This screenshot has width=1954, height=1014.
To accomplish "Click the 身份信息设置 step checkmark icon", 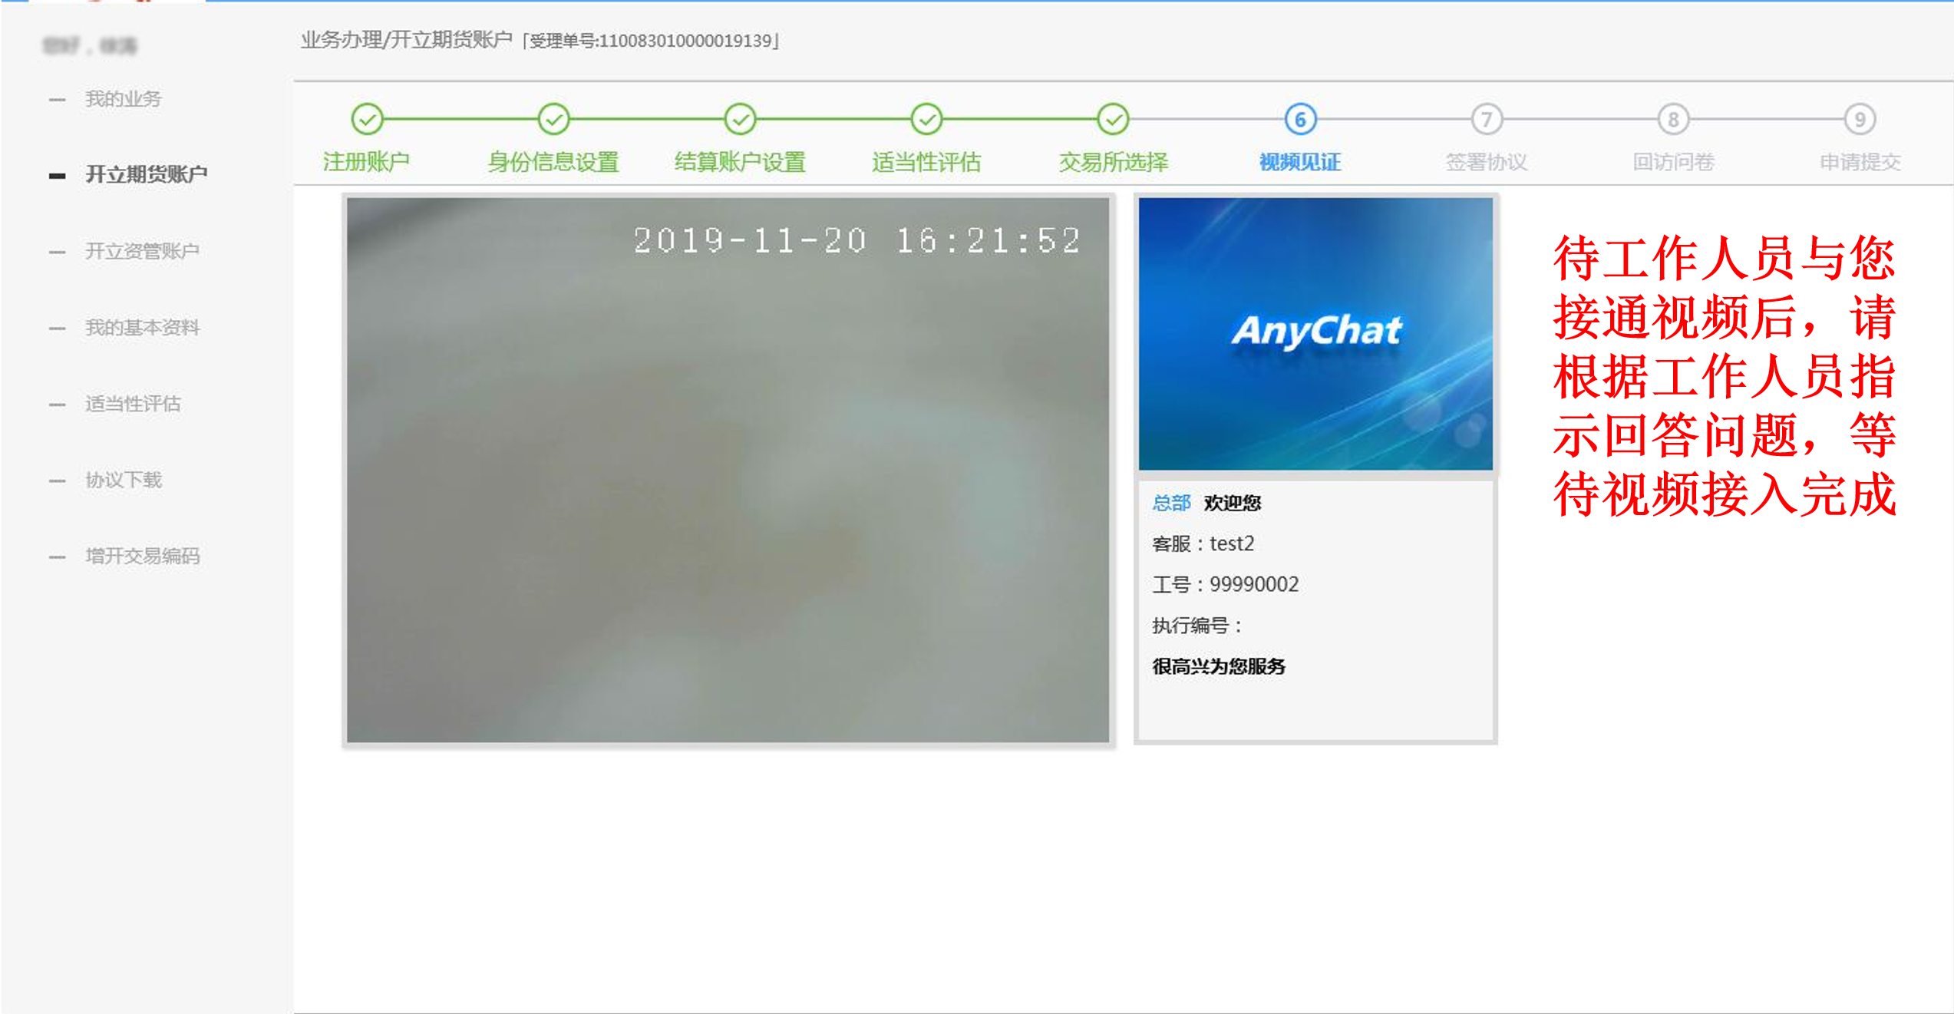I will click(x=553, y=119).
